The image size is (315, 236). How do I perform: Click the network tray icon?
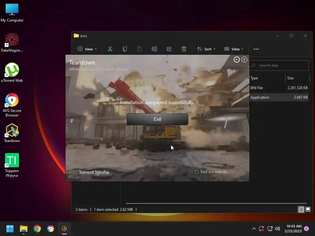[x=270, y=229]
